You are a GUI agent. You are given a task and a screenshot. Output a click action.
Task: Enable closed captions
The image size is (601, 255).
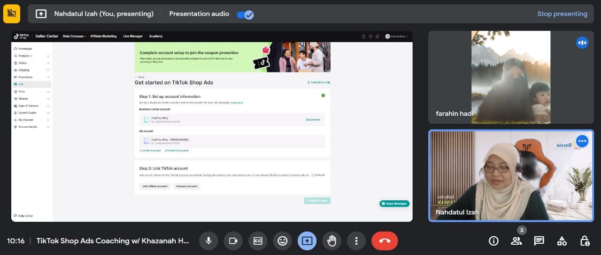point(258,241)
